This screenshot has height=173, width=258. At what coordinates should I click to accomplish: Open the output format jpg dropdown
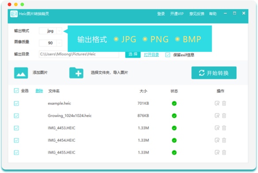(x=51, y=31)
